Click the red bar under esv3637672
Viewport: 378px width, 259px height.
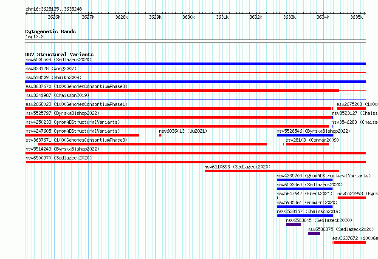(349, 242)
